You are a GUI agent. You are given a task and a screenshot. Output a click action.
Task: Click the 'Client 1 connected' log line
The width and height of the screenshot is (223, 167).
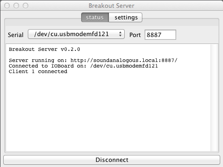click(38, 72)
